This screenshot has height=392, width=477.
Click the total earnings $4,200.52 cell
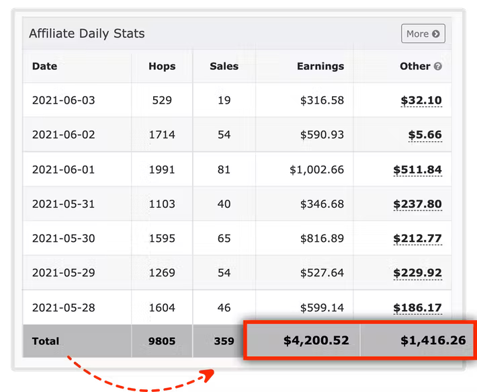[303, 340]
